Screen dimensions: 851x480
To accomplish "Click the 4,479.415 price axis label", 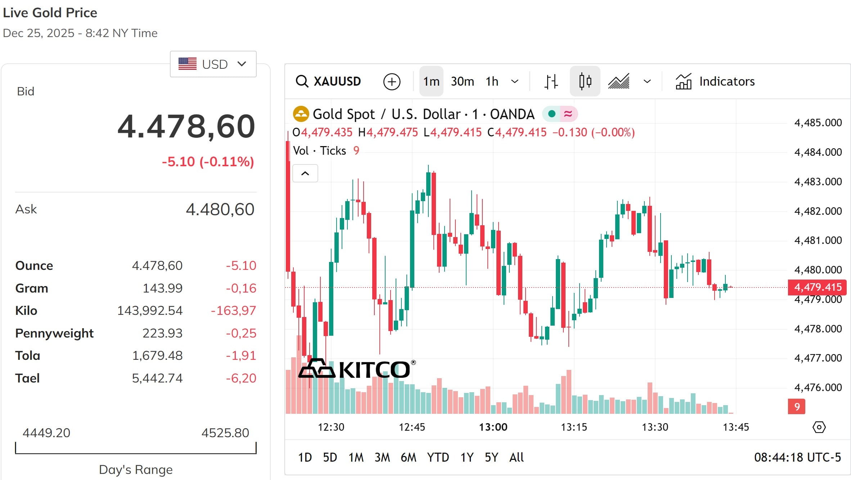I will point(817,287).
